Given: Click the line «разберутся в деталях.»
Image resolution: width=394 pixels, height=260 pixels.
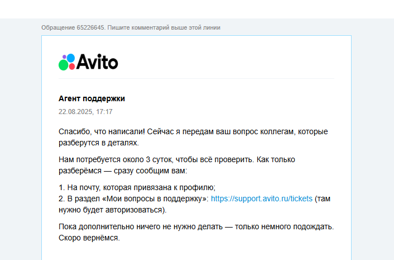Looking at the screenshot, I should [98, 143].
